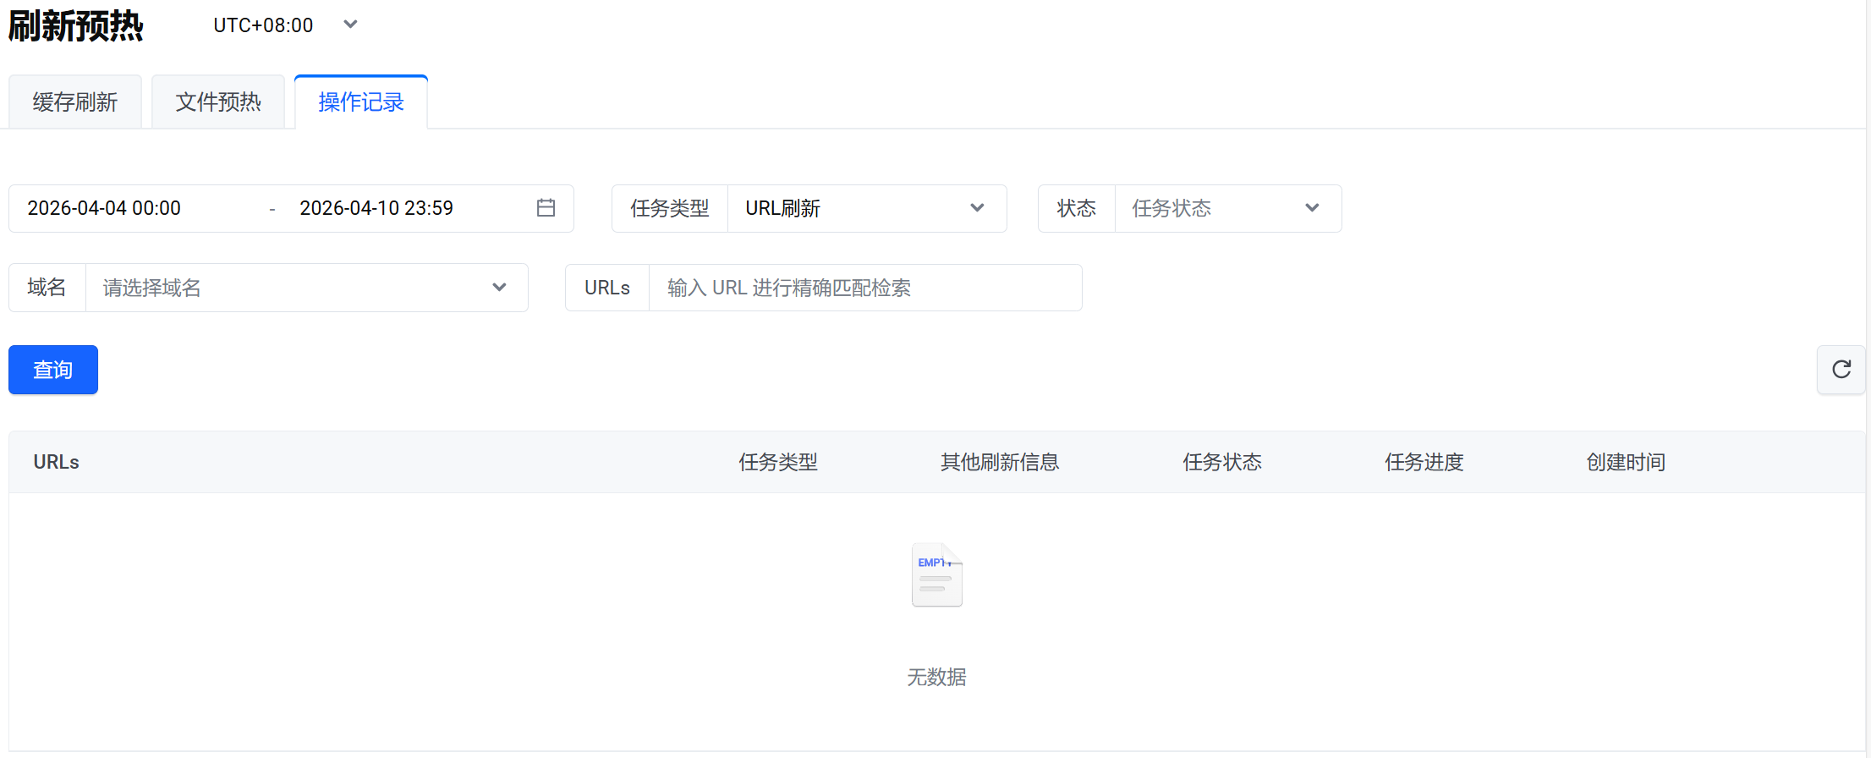The image size is (1871, 758).
Task: Click the 查询 button
Action: click(53, 370)
